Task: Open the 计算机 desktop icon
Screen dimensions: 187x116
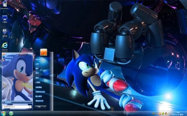Action: click(5, 19)
